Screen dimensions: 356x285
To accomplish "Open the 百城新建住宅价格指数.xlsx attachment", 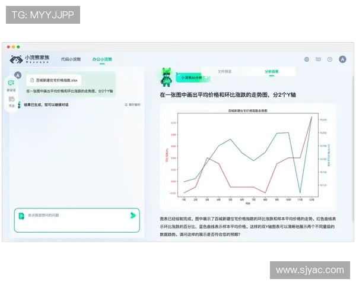I will click(x=54, y=80).
